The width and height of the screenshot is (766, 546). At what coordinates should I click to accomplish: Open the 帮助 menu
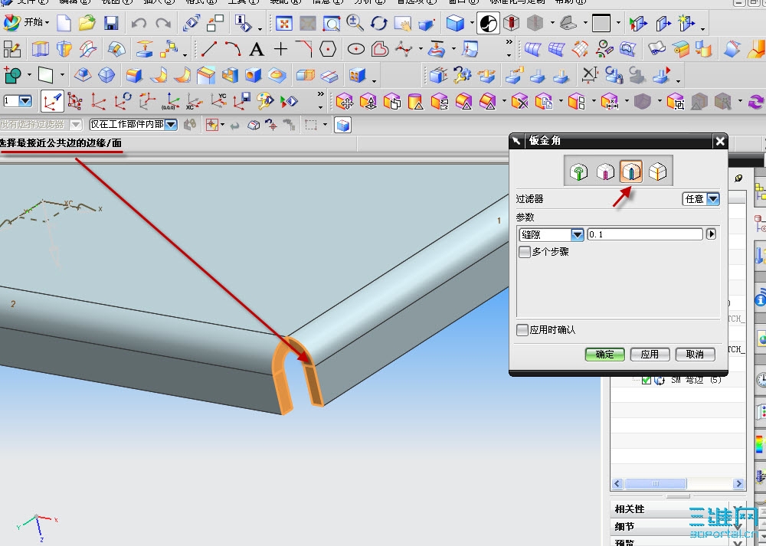pos(570,2)
